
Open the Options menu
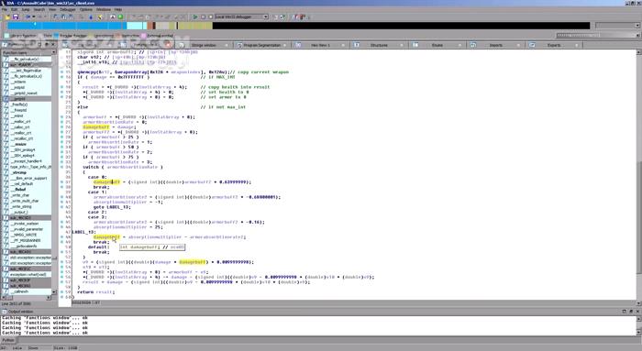tap(86, 9)
